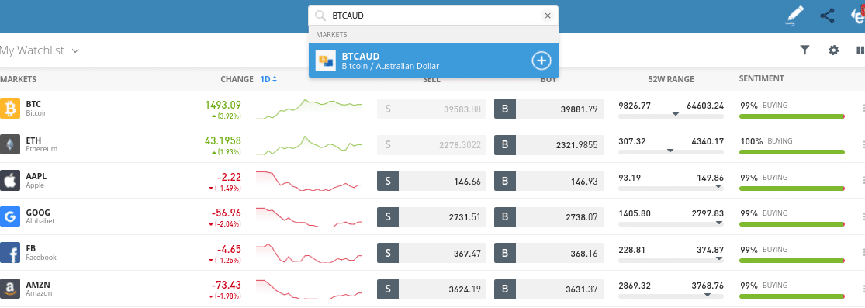
Task: Click the AAPL price sparkline chart
Action: click(x=309, y=181)
